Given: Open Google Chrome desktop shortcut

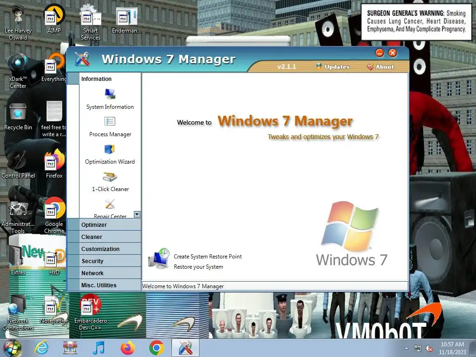Looking at the screenshot, I should (54, 209).
